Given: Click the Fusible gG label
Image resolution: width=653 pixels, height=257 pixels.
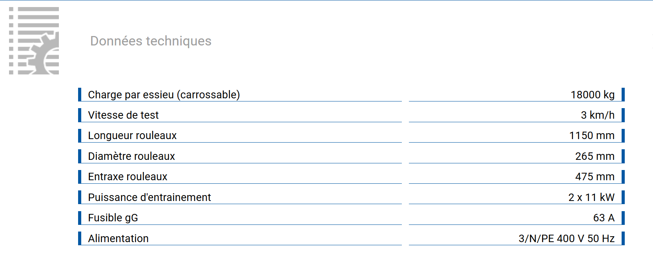Looking at the screenshot, I should point(113,218).
